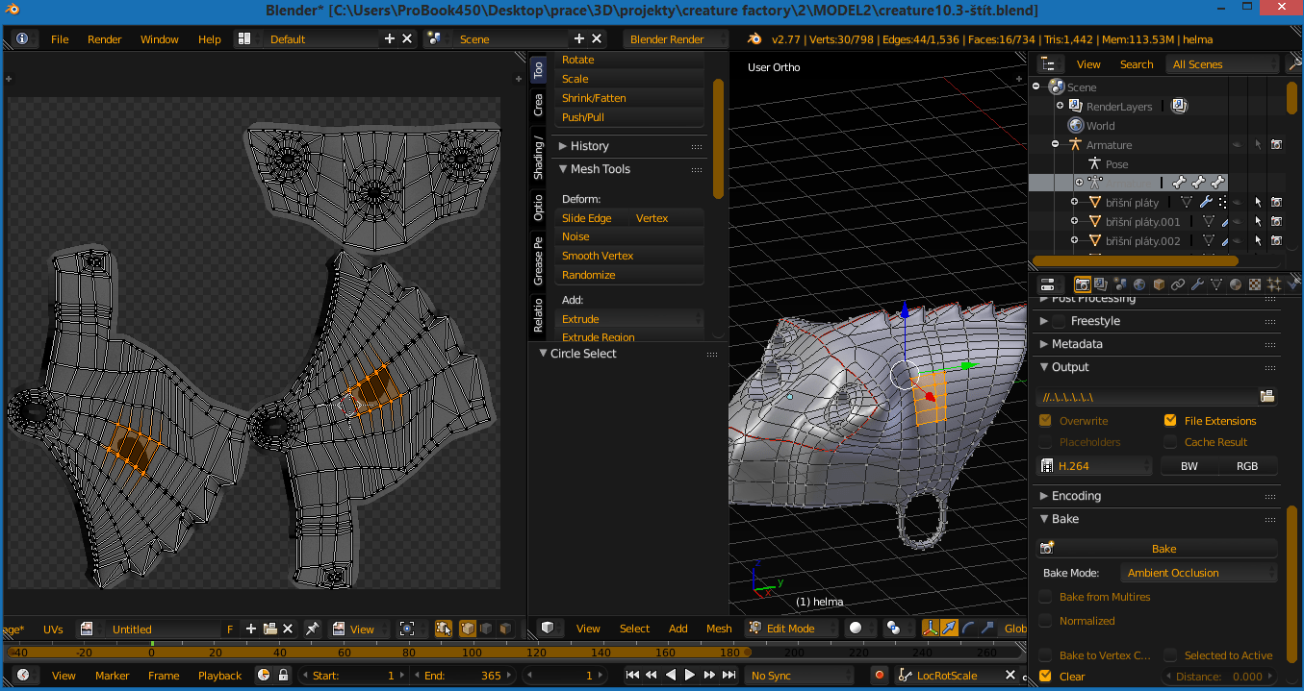Click the Distance slider in the Bake panel
The width and height of the screenshot is (1304, 691).
click(1219, 675)
